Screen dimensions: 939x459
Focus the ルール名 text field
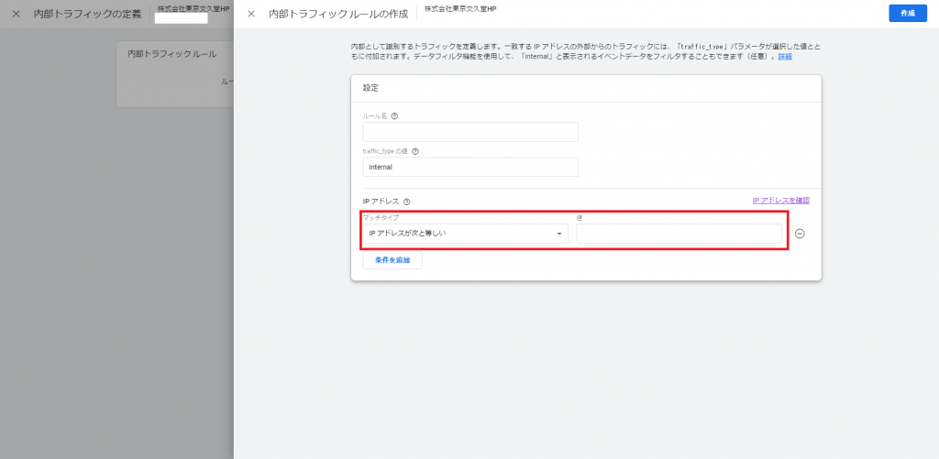coord(470,132)
